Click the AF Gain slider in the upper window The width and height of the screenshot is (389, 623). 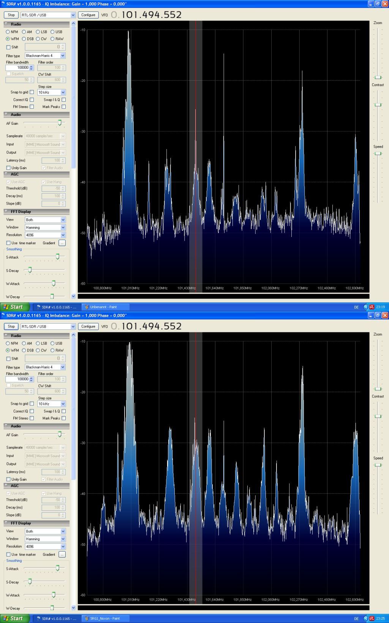tap(60, 123)
